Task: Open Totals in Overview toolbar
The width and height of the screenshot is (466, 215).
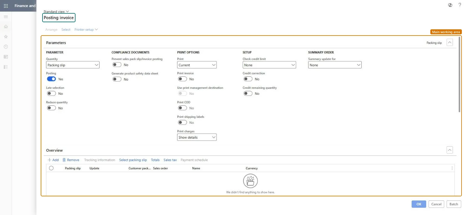Action: [155, 160]
